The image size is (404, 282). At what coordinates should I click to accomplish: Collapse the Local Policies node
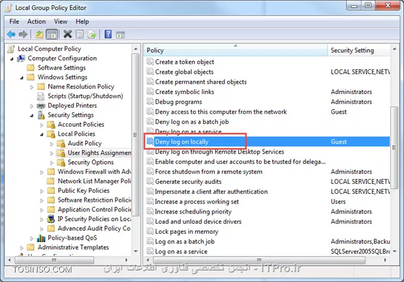pos(42,134)
